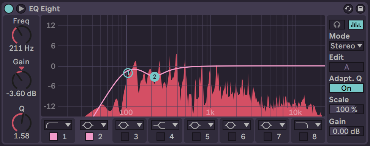The width and height of the screenshot is (370, 146).
Task: Open band 3 filter type dropdown
Action: pyautogui.click(x=130, y=125)
